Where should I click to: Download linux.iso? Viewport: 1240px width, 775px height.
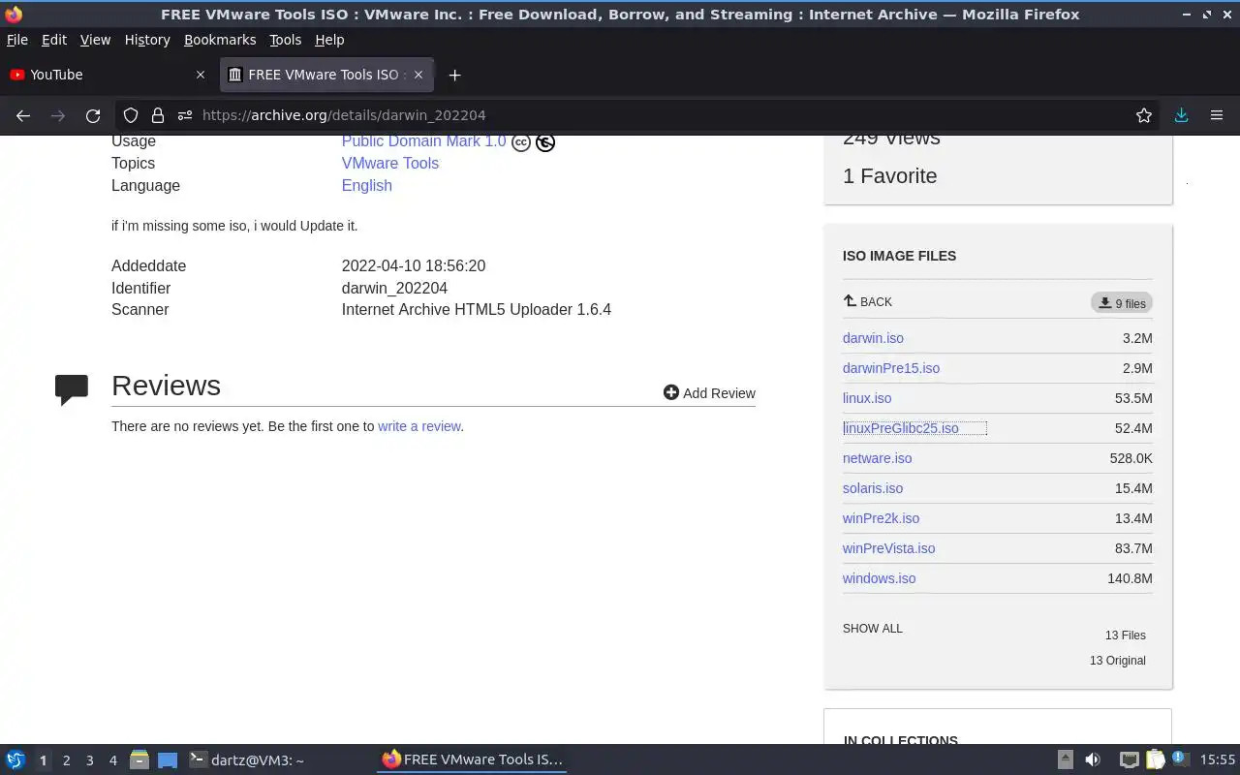[x=867, y=398]
